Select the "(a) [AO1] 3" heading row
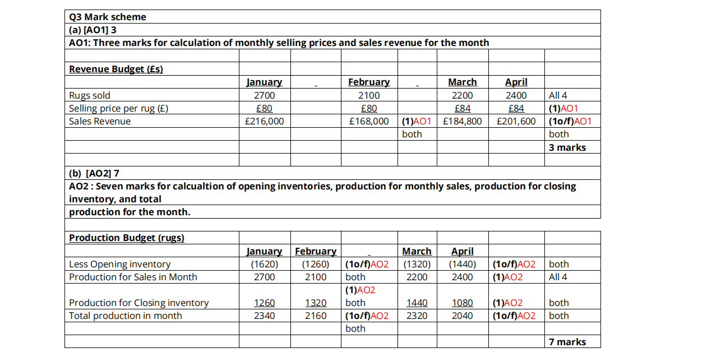Viewport: 707px width, 357px height. [x=93, y=30]
